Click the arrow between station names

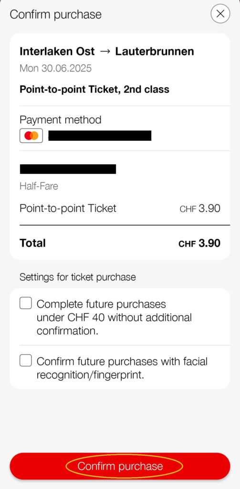(x=104, y=52)
